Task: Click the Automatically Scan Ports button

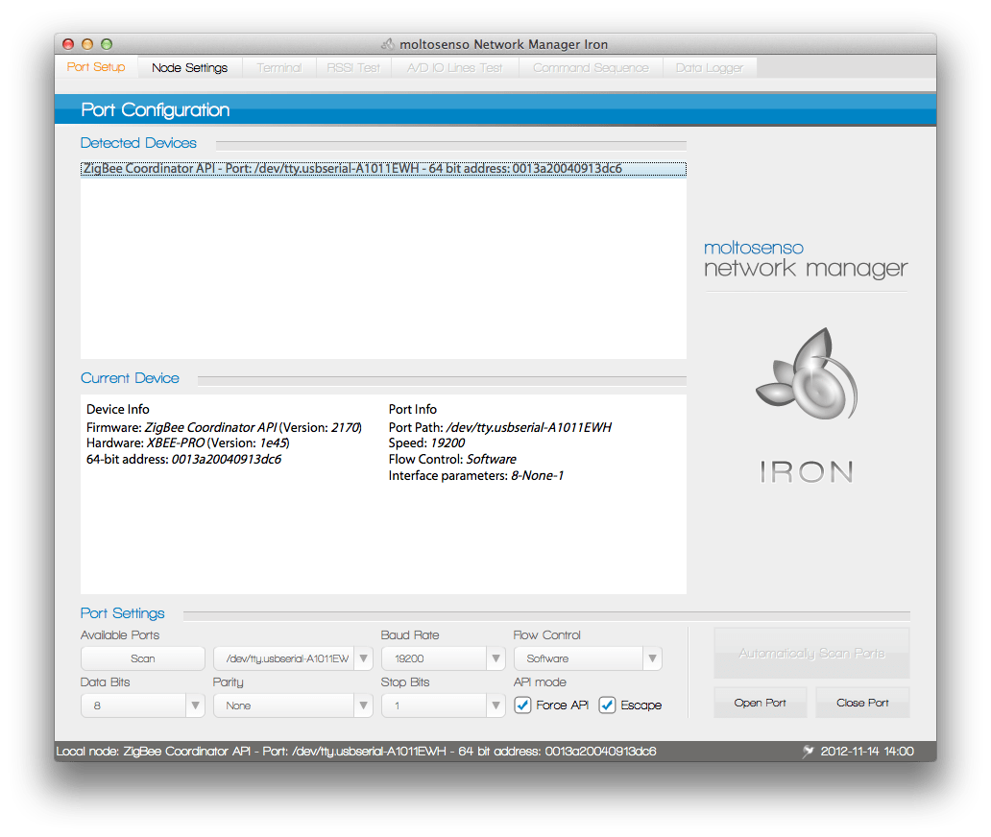Action: 811,653
